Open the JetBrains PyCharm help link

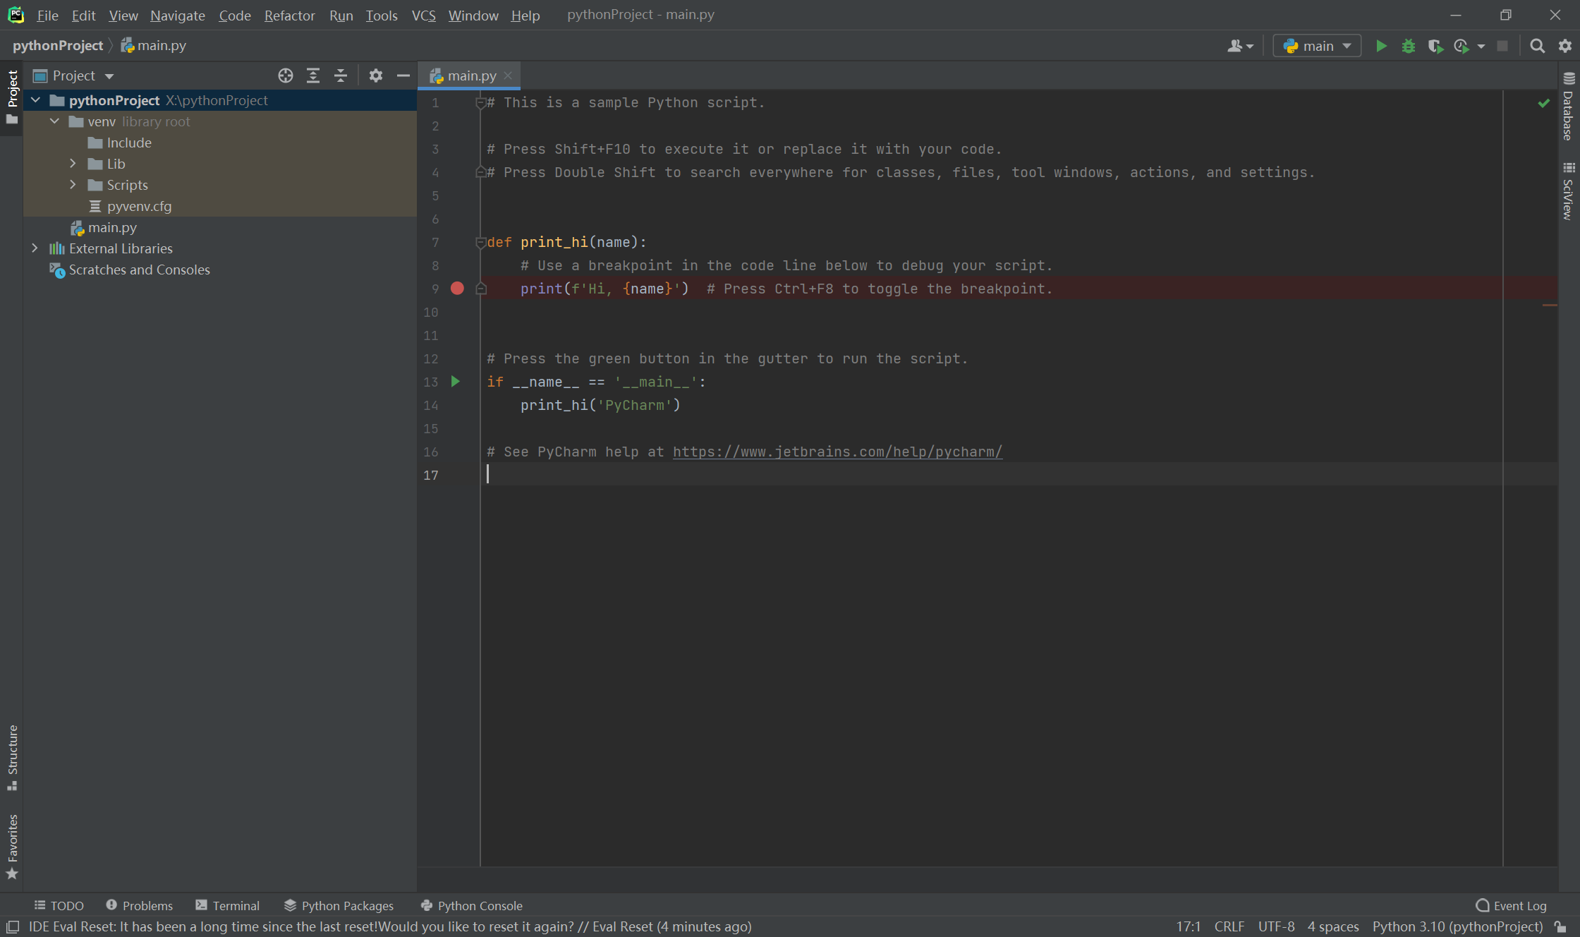tap(837, 452)
